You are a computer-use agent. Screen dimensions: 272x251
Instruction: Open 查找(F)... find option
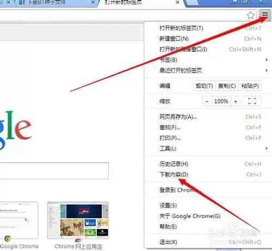[x=208, y=127]
